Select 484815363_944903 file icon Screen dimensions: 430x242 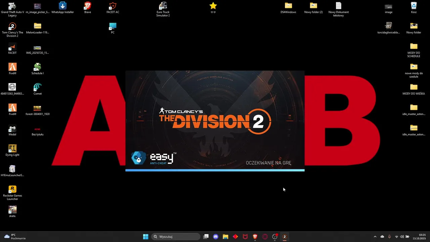(x=12, y=89)
